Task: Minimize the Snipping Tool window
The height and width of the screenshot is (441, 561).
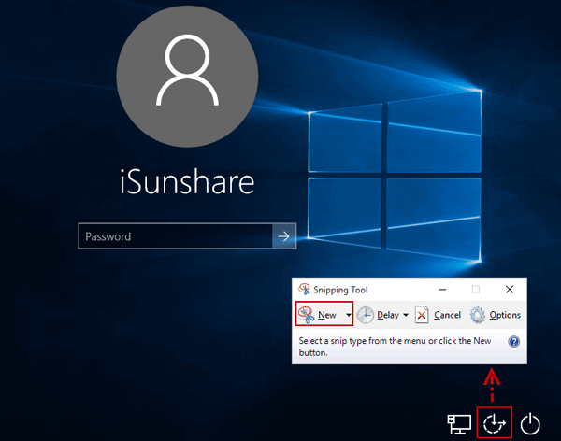Action: [x=442, y=290]
